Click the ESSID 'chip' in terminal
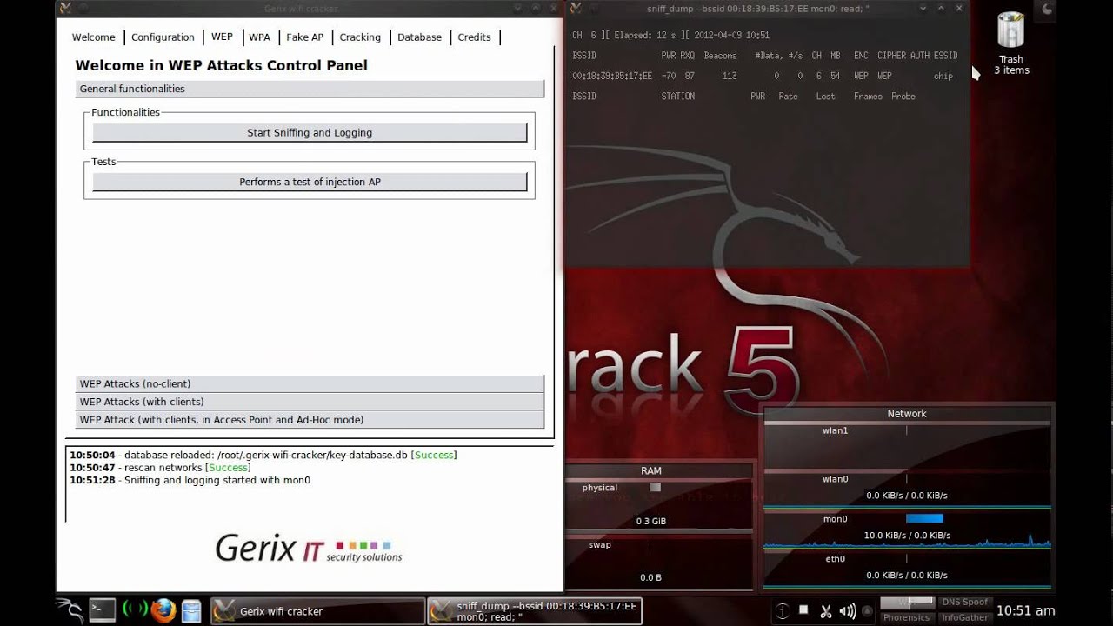Image resolution: width=1113 pixels, height=626 pixels. click(943, 77)
